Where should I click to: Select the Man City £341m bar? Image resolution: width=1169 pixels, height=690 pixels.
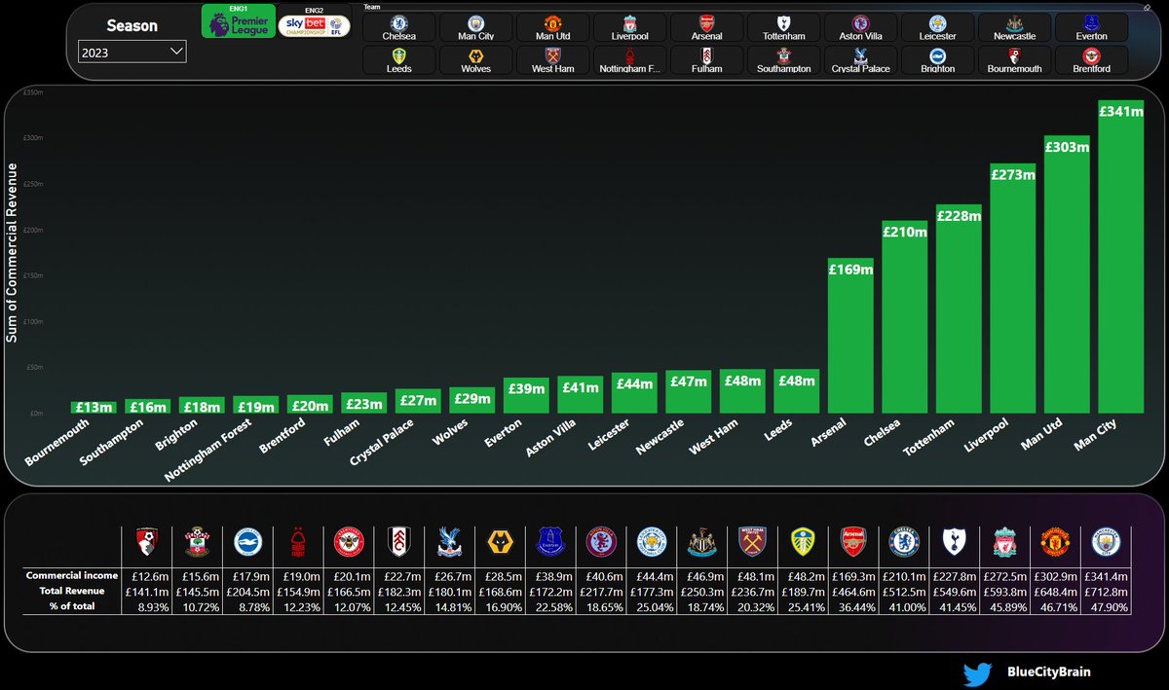pyautogui.click(x=1120, y=257)
